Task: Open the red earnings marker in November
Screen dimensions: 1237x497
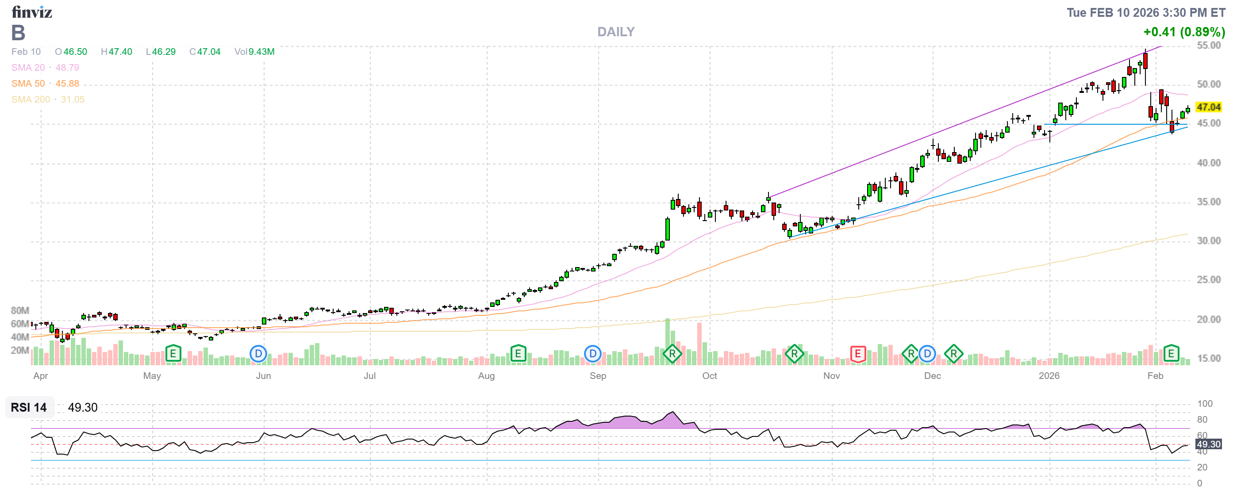Action: (x=858, y=354)
